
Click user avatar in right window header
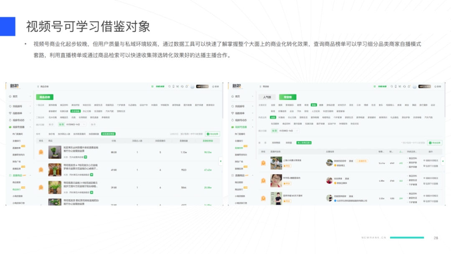415,86
